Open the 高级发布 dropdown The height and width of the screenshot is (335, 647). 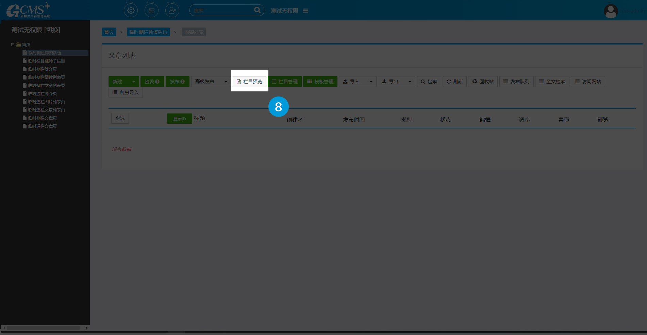(x=211, y=82)
